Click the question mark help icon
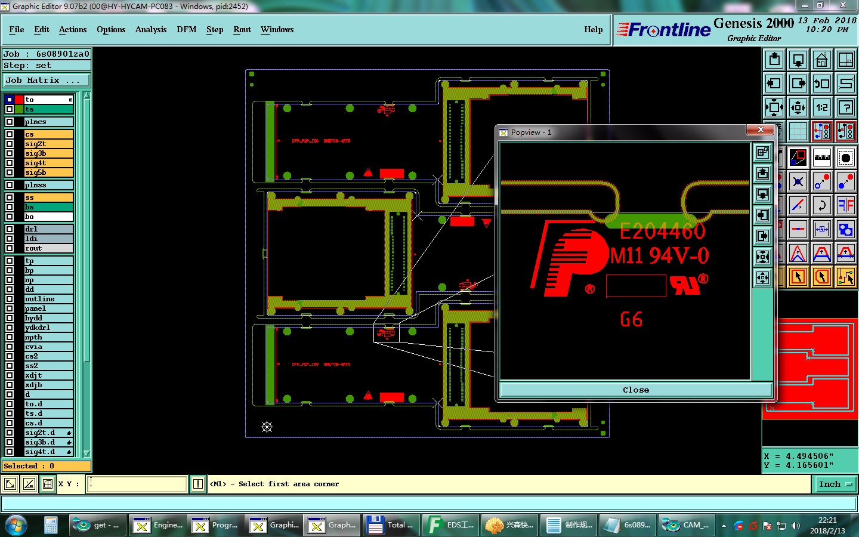859x537 pixels. (846, 107)
